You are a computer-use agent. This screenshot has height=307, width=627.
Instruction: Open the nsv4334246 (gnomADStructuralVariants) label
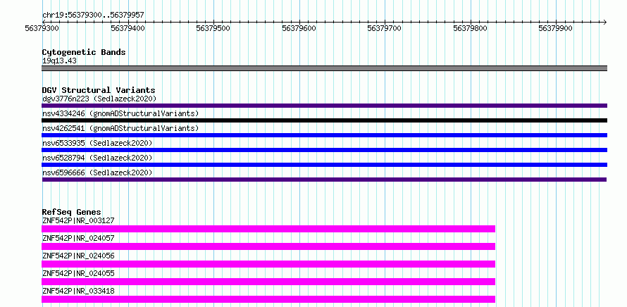coord(120,113)
